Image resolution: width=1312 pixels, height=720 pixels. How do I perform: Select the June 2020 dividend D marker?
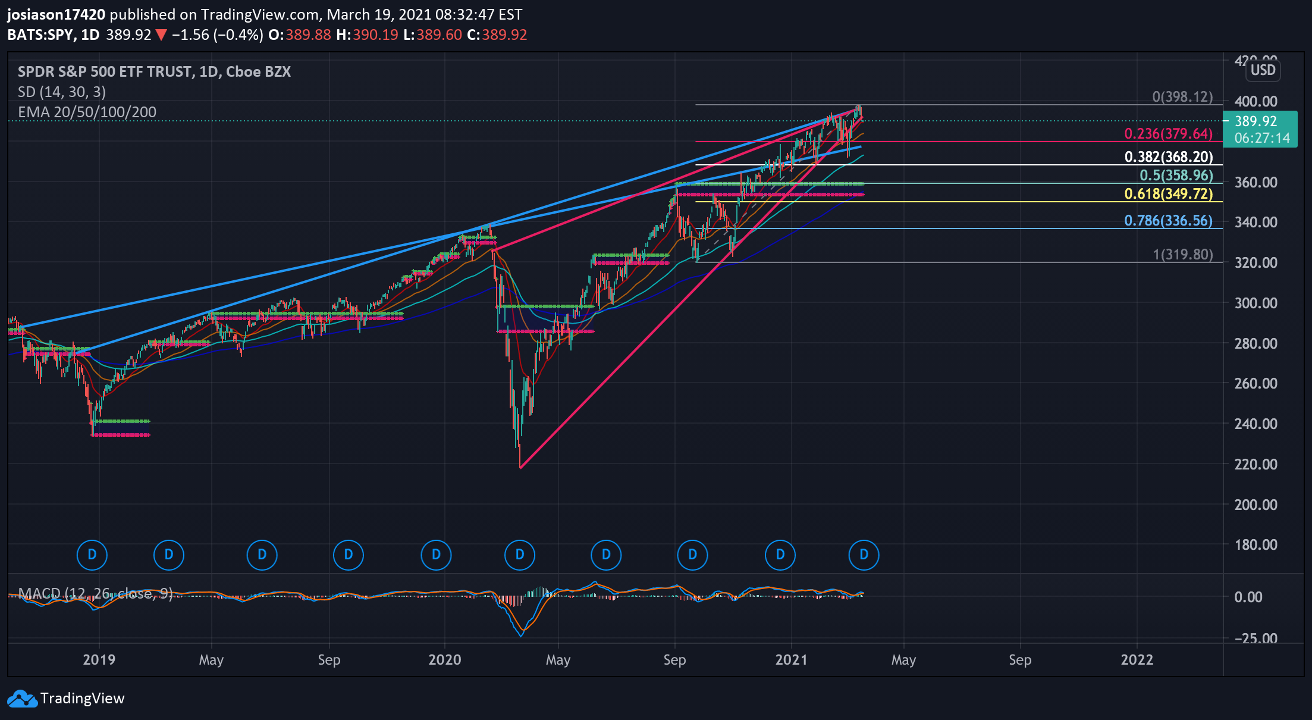coord(606,555)
